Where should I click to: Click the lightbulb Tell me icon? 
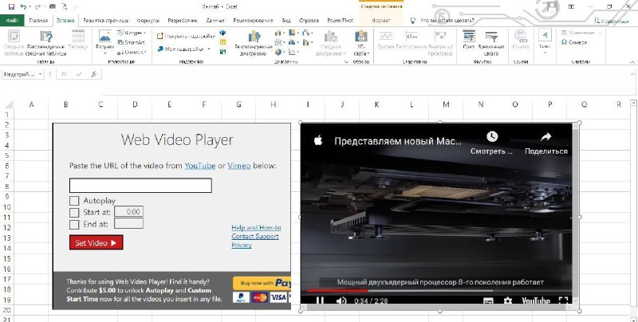(x=412, y=21)
